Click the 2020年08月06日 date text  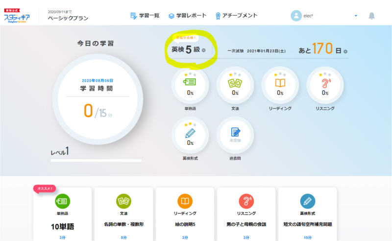coord(98,80)
